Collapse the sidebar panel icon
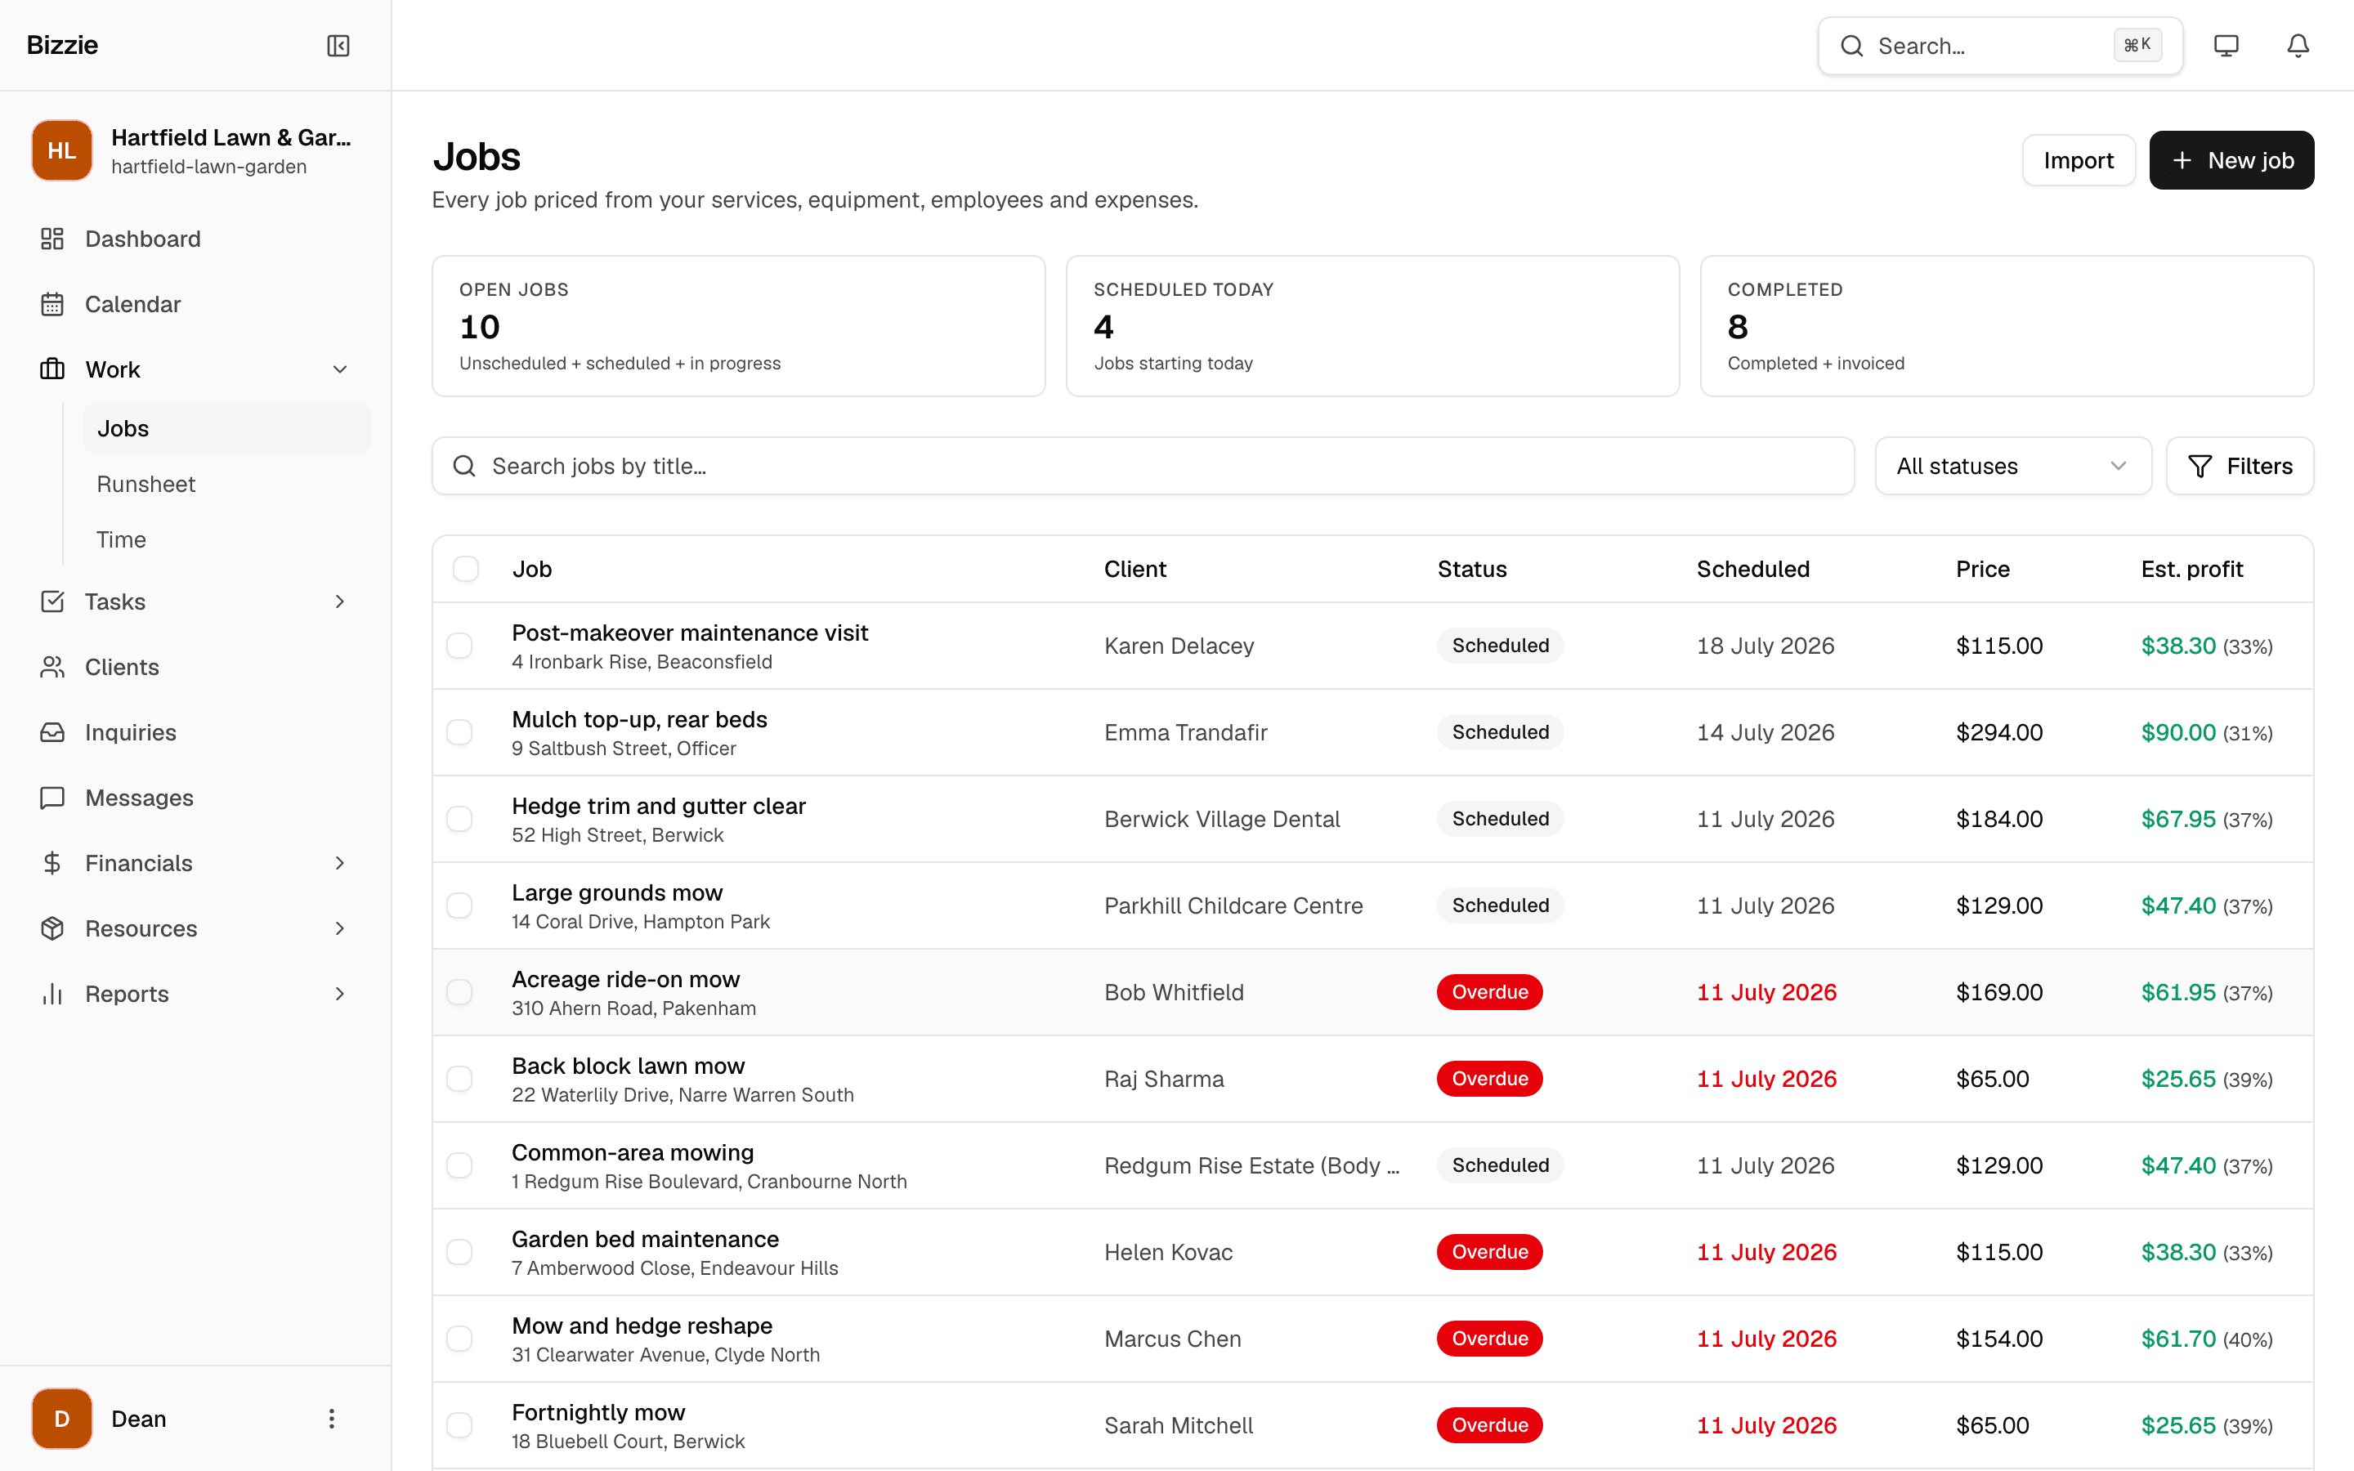The width and height of the screenshot is (2354, 1471). [x=338, y=46]
